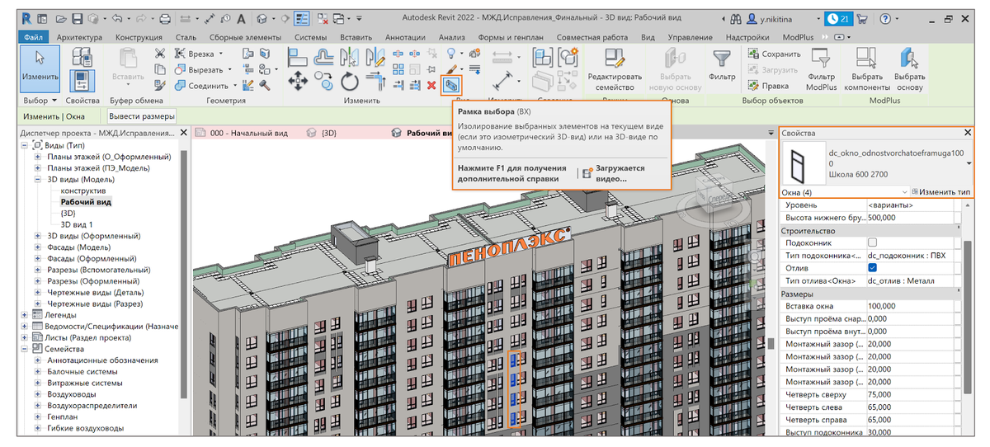Click the red X Delete icon

pos(431,85)
